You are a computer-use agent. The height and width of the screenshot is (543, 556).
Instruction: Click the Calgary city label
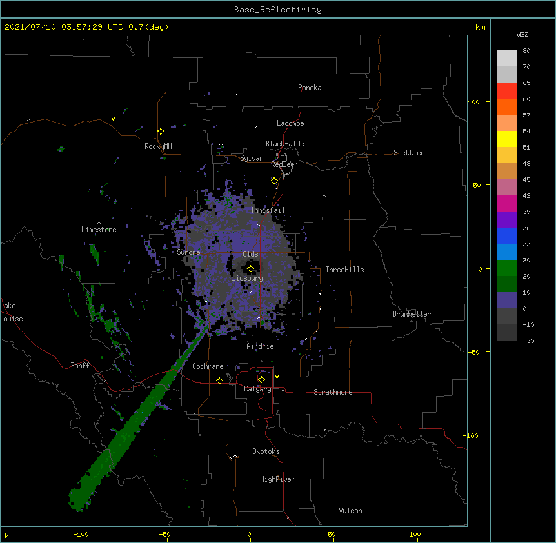[x=257, y=389]
